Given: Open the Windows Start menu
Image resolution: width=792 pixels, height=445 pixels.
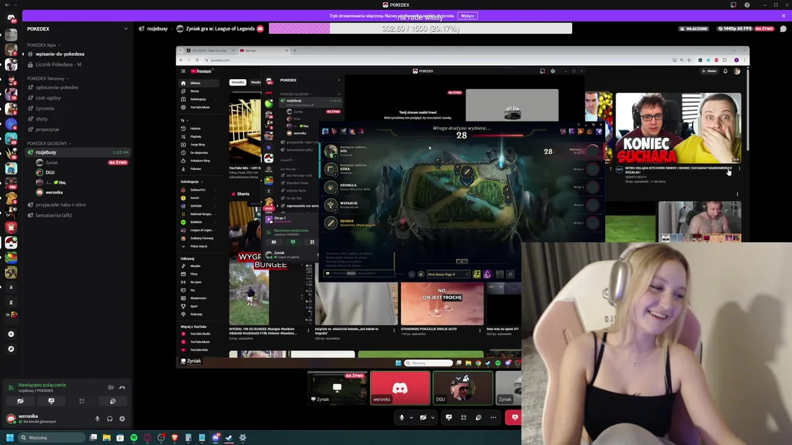Looking at the screenshot, I should point(9,438).
